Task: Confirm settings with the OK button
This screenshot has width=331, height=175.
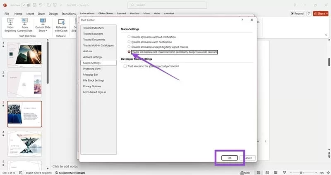Action: [x=229, y=158]
